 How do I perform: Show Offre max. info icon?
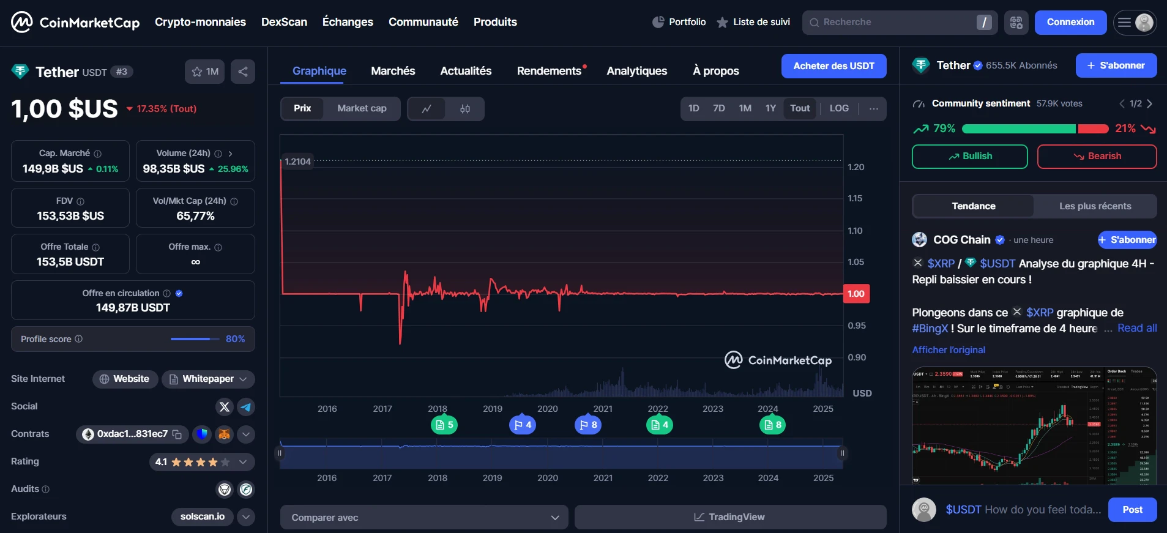(218, 247)
